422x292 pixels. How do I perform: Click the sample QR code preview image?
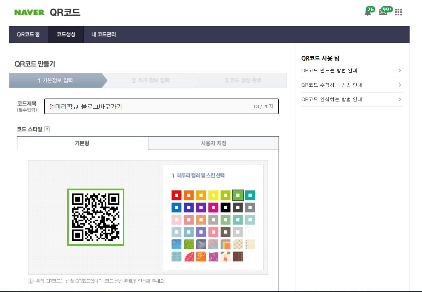point(96,217)
